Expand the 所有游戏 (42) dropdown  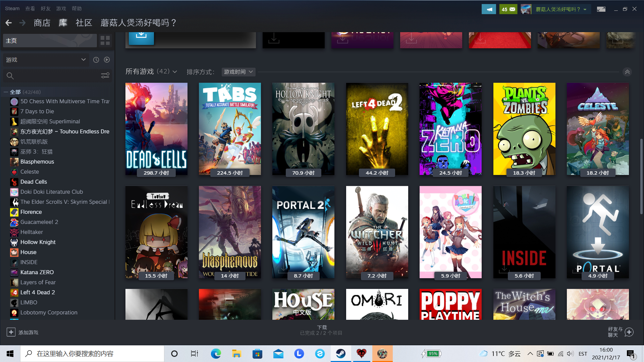point(151,71)
